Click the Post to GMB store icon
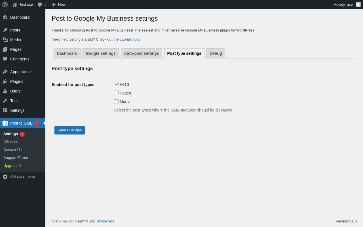363x227 pixels. (x=5, y=123)
